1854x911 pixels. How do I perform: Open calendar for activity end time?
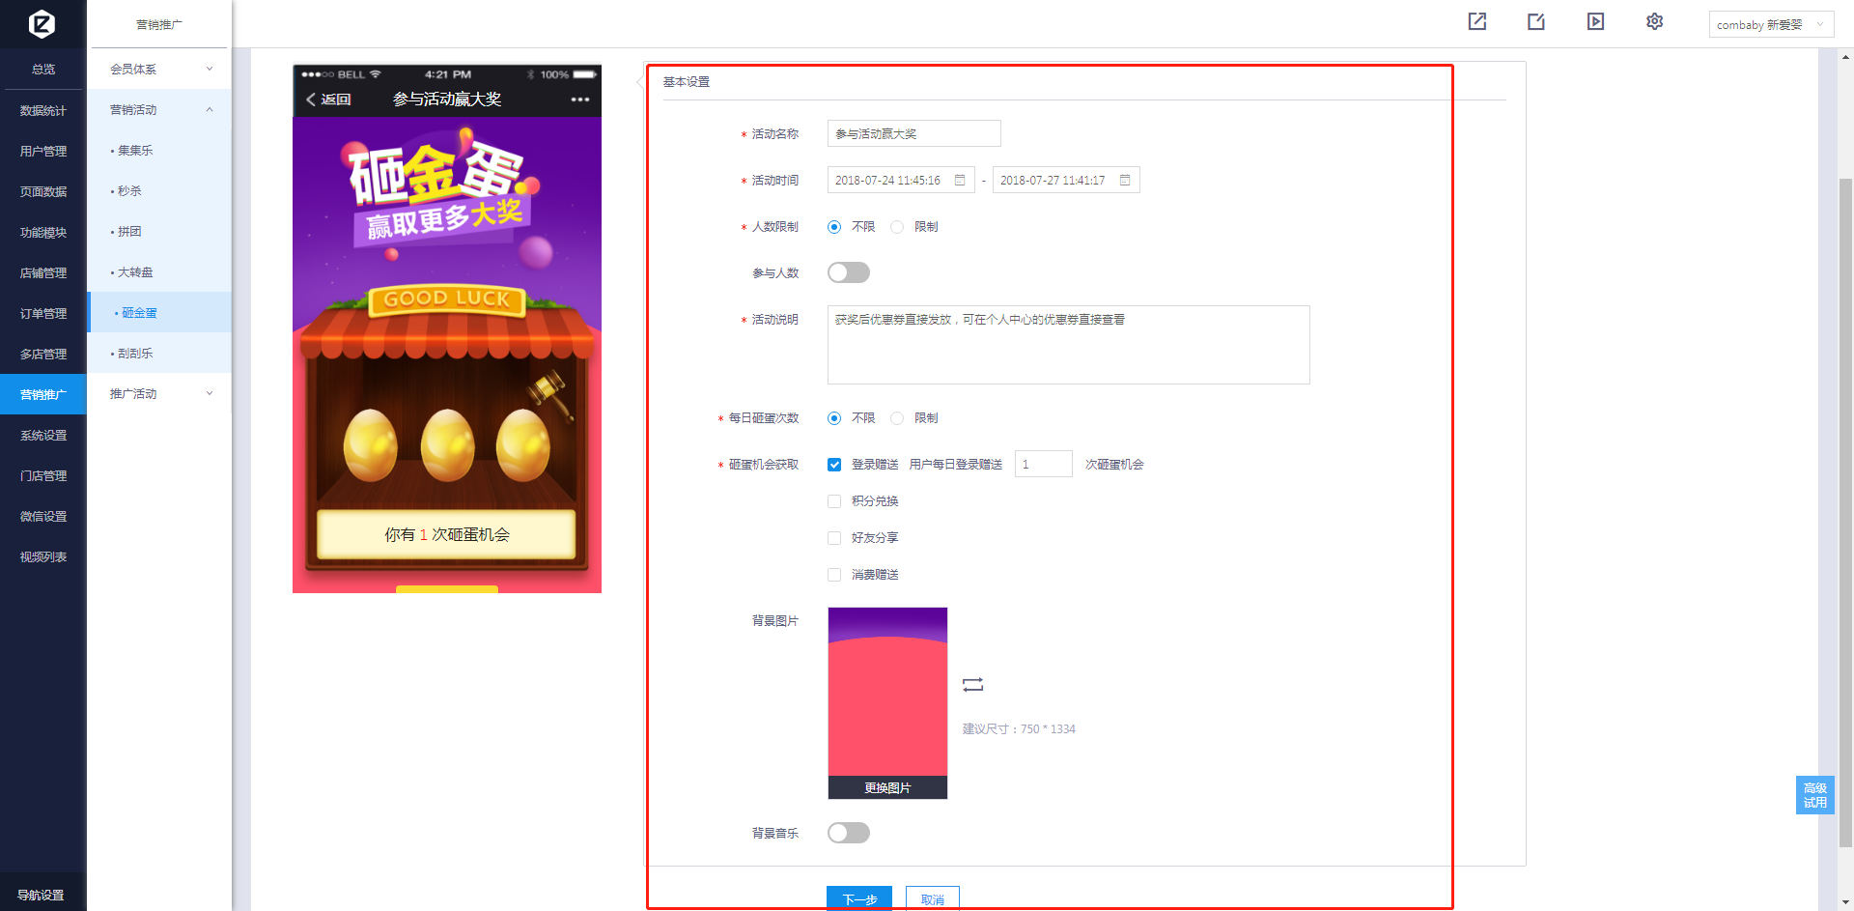tap(1125, 181)
